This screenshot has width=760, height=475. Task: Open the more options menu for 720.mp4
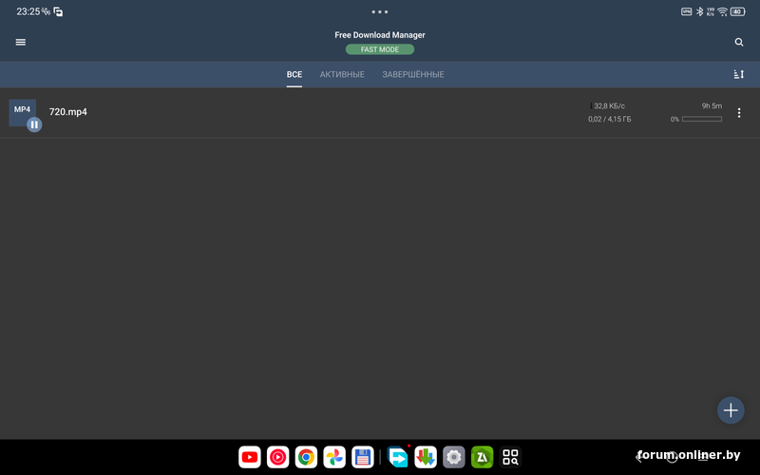coord(739,113)
